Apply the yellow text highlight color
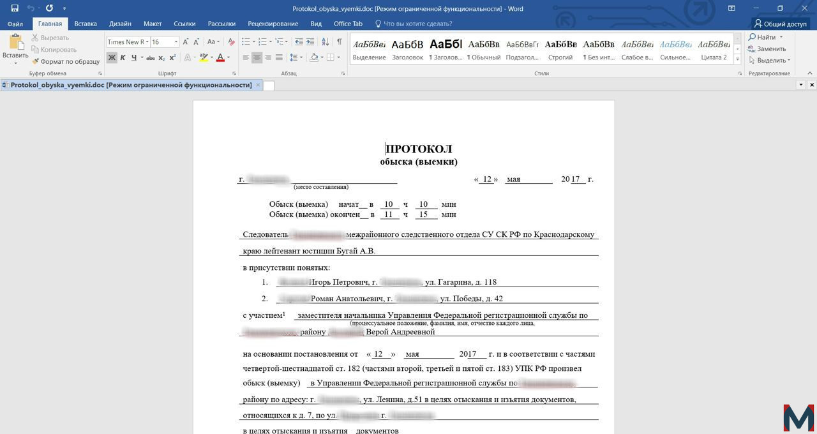This screenshot has height=434, width=817. 203,57
